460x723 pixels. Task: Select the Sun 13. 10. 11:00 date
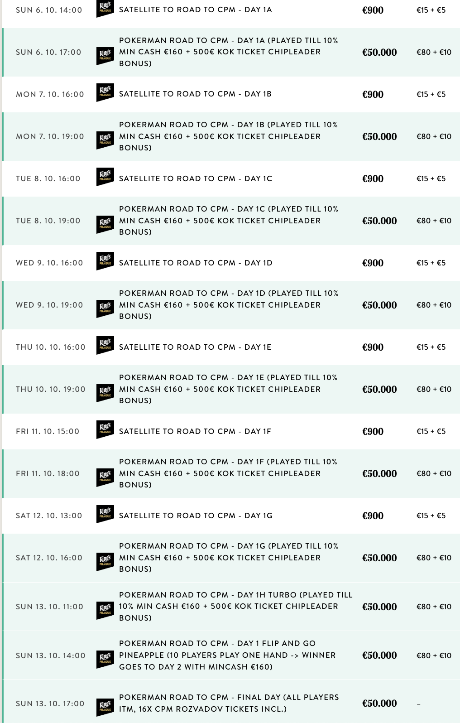(50, 607)
